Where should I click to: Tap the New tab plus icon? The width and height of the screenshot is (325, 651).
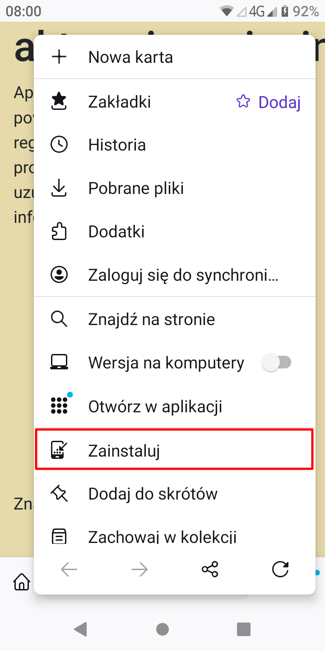pos(59,57)
